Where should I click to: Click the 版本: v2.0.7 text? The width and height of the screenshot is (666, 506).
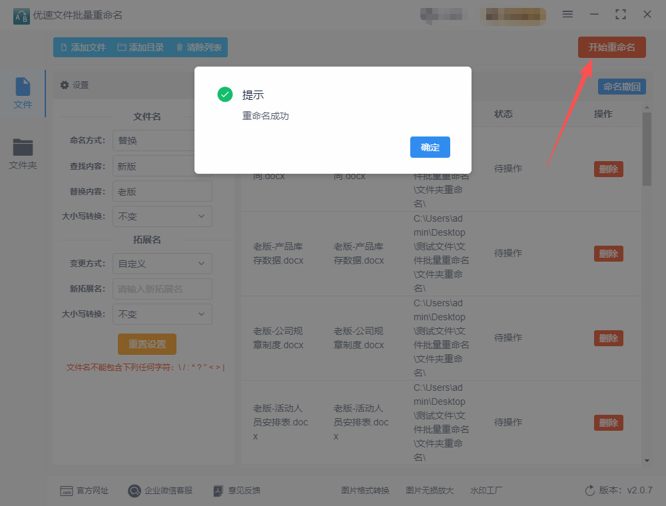tap(625, 490)
